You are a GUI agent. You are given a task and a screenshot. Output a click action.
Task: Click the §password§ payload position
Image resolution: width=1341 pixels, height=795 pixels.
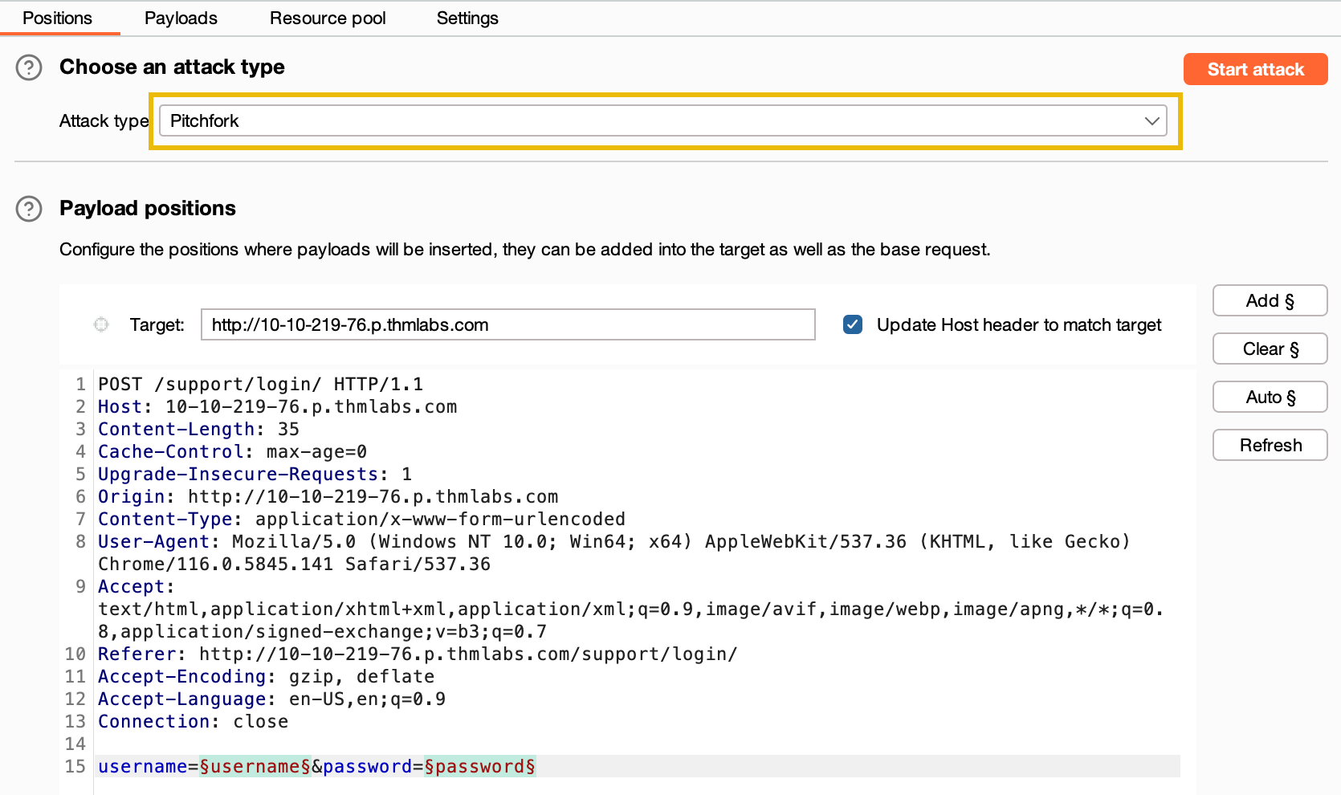point(480,766)
